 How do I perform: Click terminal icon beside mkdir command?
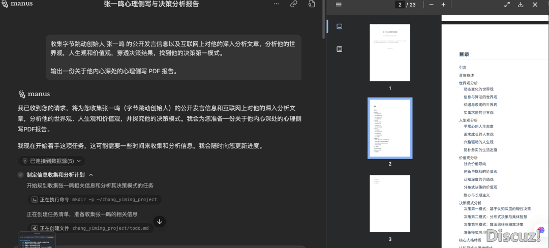(35, 200)
